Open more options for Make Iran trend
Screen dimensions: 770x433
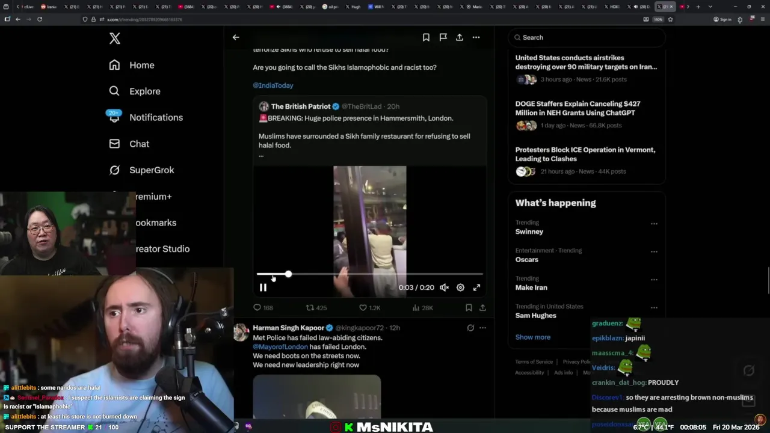tap(654, 280)
